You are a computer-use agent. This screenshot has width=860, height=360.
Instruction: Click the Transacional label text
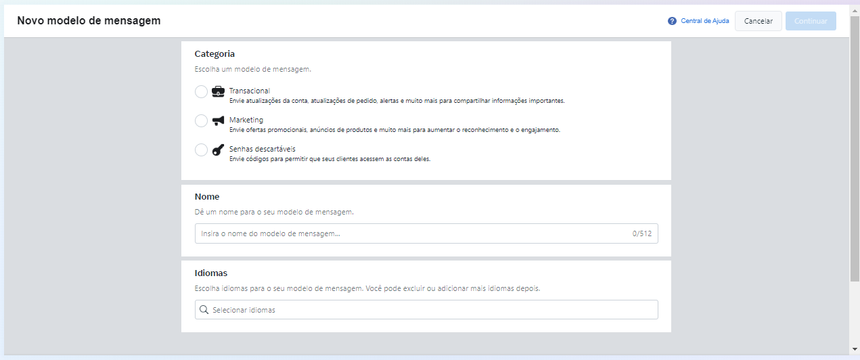coord(250,91)
